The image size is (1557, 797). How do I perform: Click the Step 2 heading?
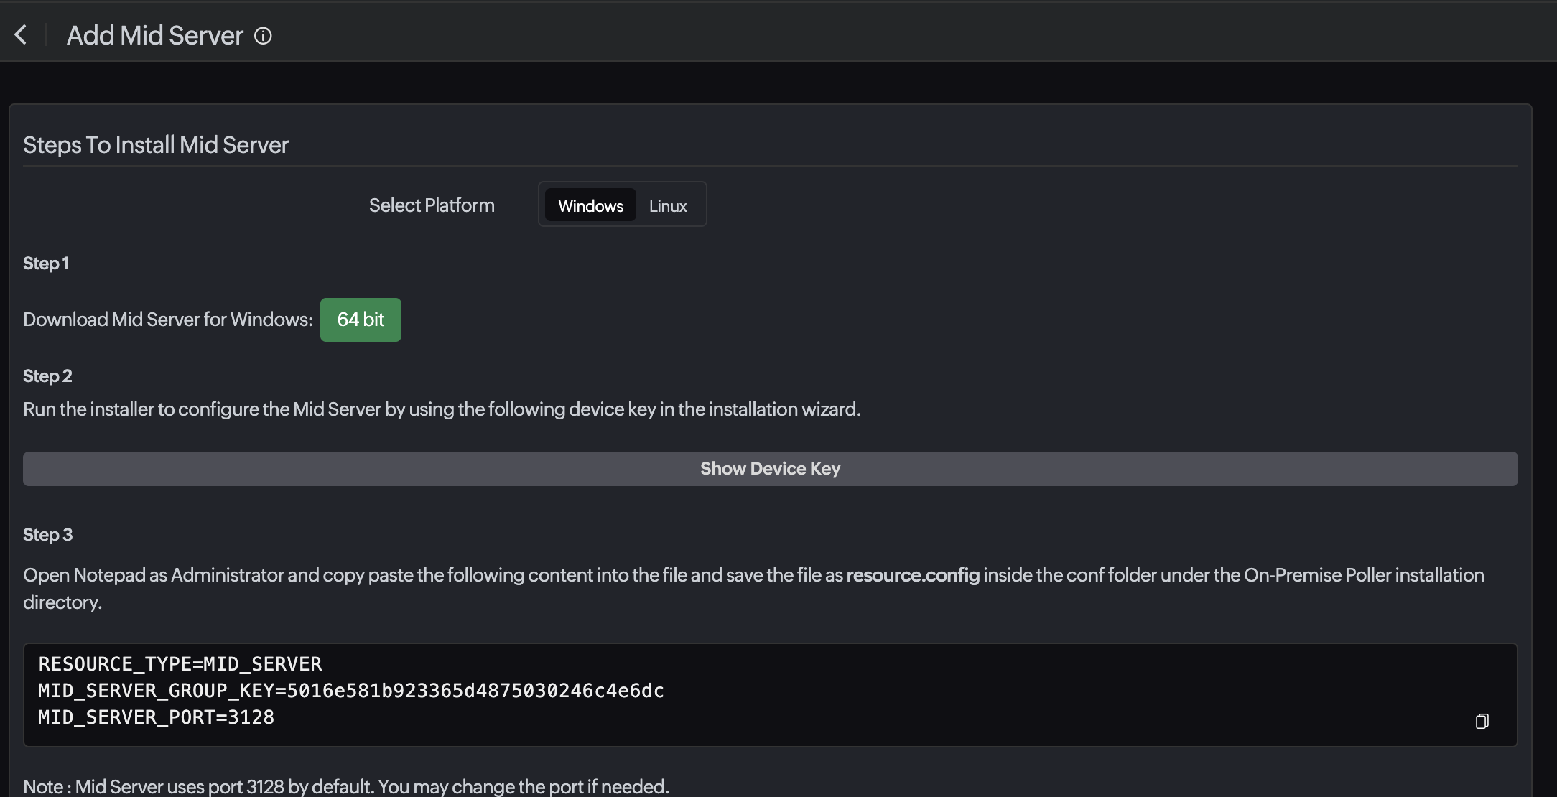click(47, 376)
